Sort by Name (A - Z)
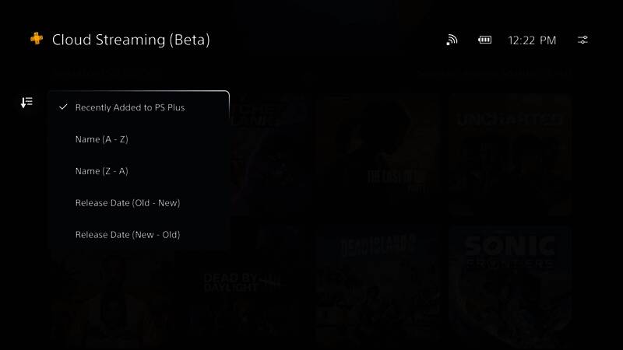Viewport: 623px width, 350px height. click(x=139, y=139)
